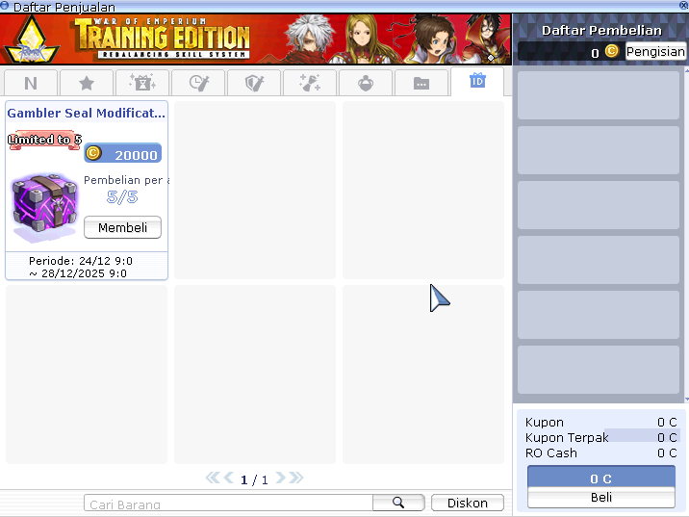689x517 pixels.
Task: Go to the next page arrow
Action: [281, 478]
